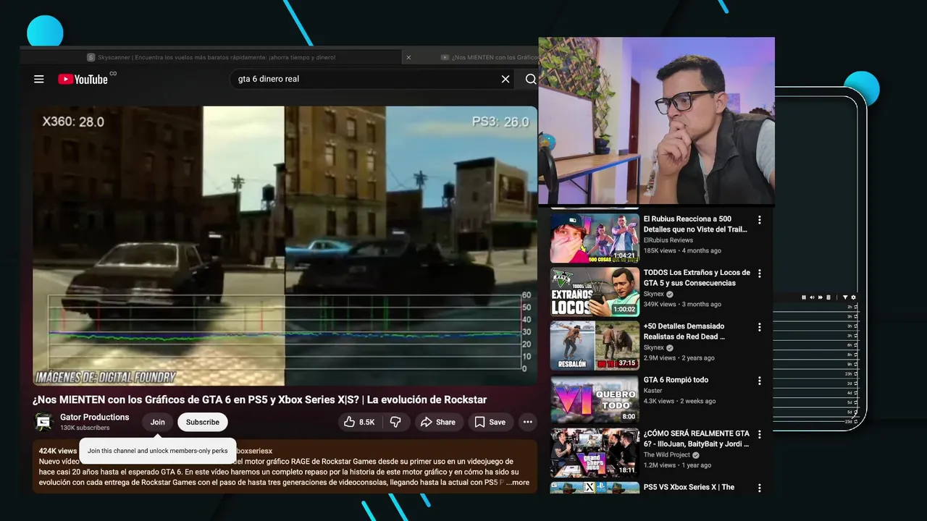This screenshot has height=521, width=927.
Task: Open options menu for +50 Detalles video
Action: 759,327
